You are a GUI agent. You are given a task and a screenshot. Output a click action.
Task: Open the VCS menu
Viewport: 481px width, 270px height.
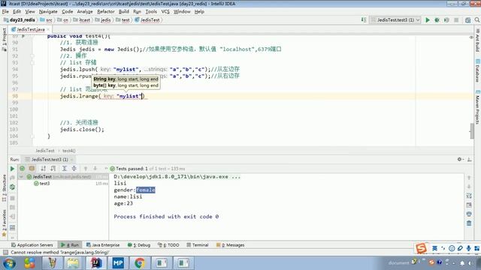click(165, 12)
